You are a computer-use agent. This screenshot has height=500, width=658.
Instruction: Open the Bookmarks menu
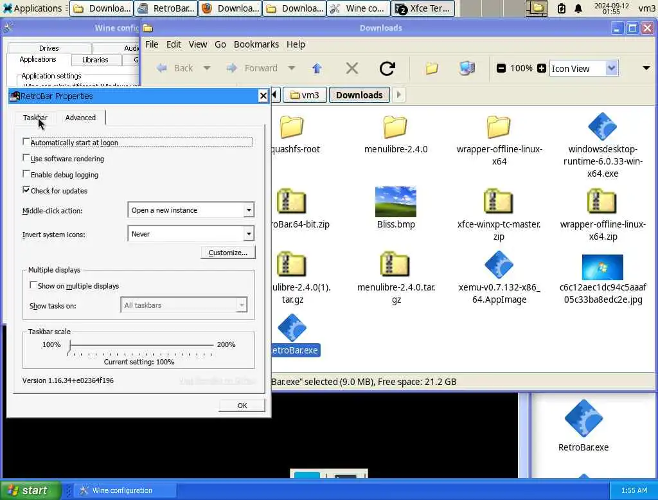click(x=256, y=44)
